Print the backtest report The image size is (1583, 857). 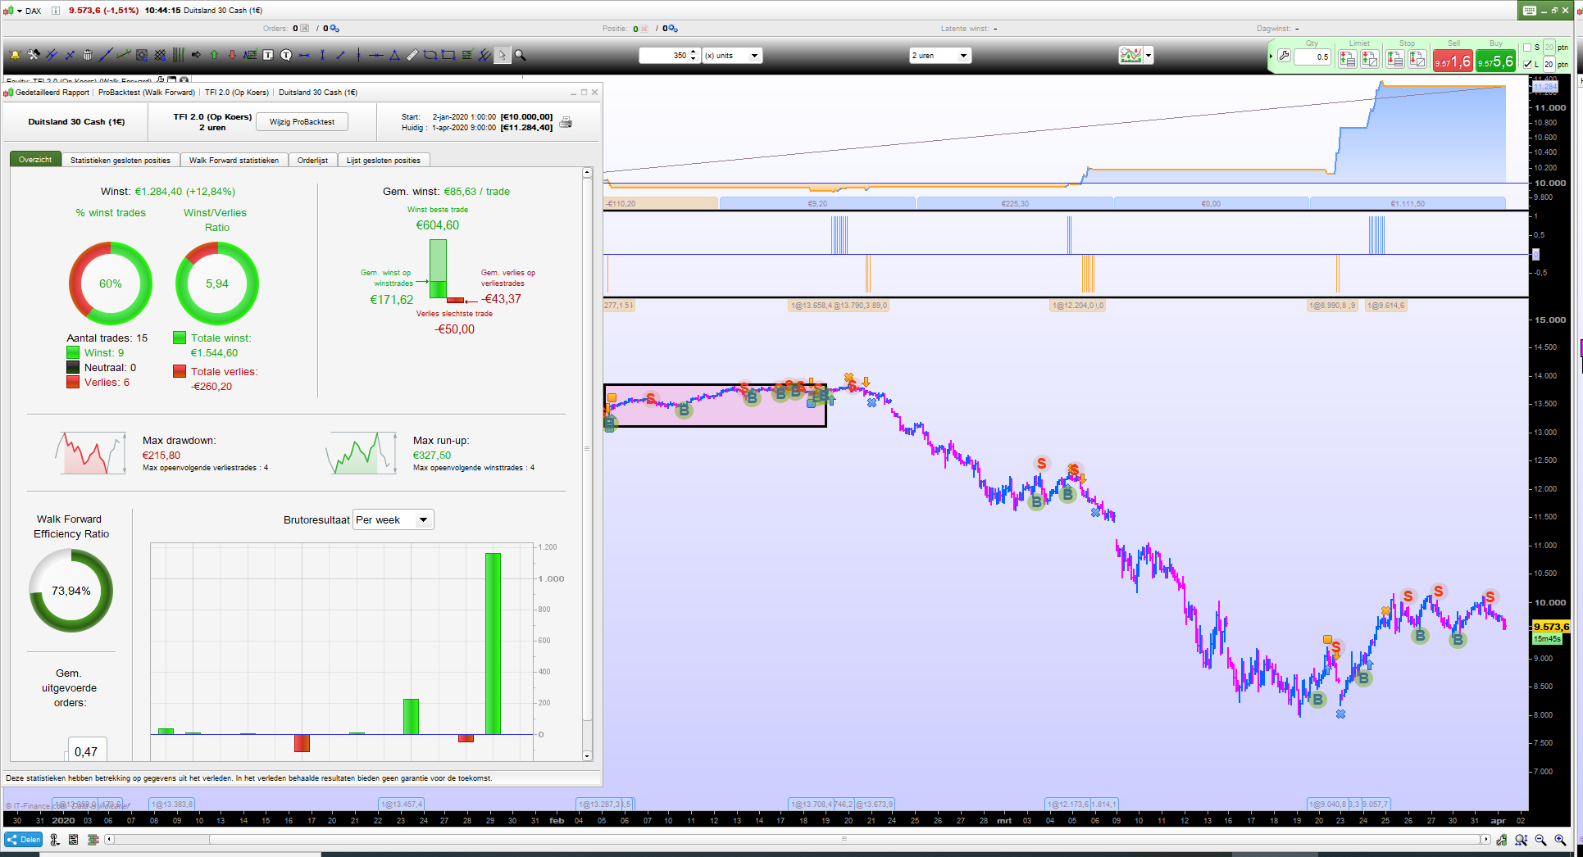(x=566, y=122)
